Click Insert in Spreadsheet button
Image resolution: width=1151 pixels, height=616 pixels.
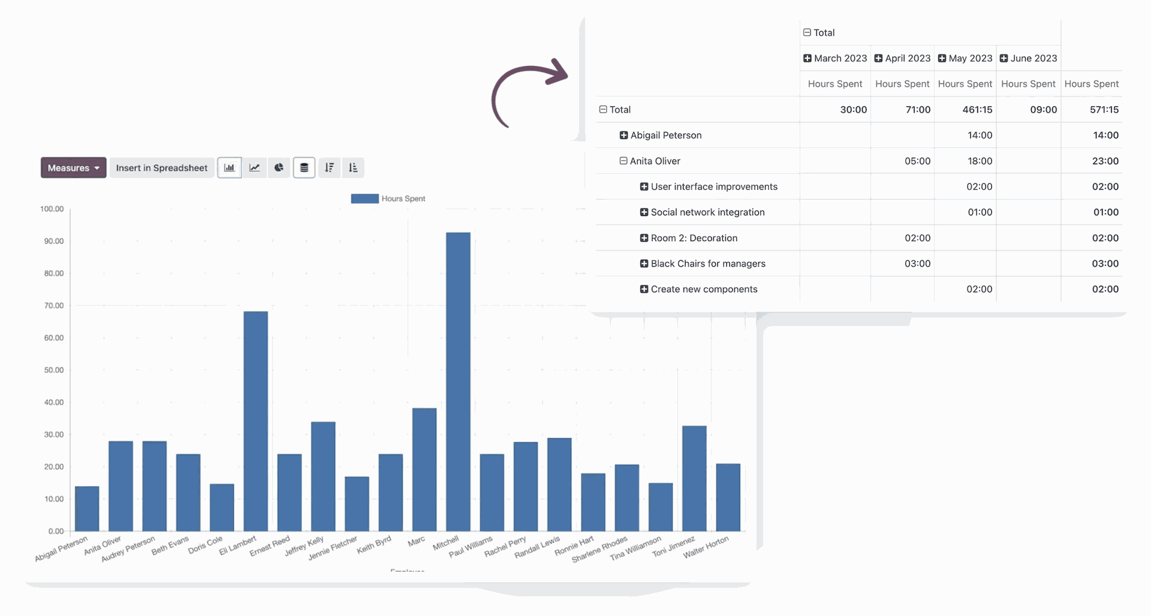pos(161,168)
